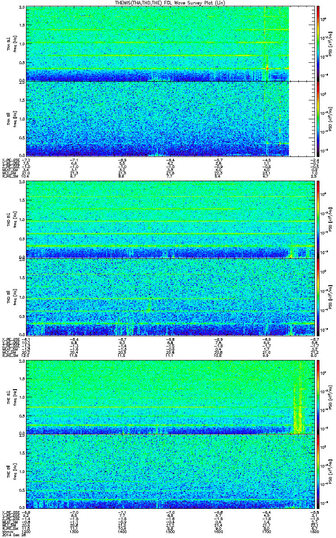Click the '1800' time tick label
336x538 pixels.
[314, 532]
